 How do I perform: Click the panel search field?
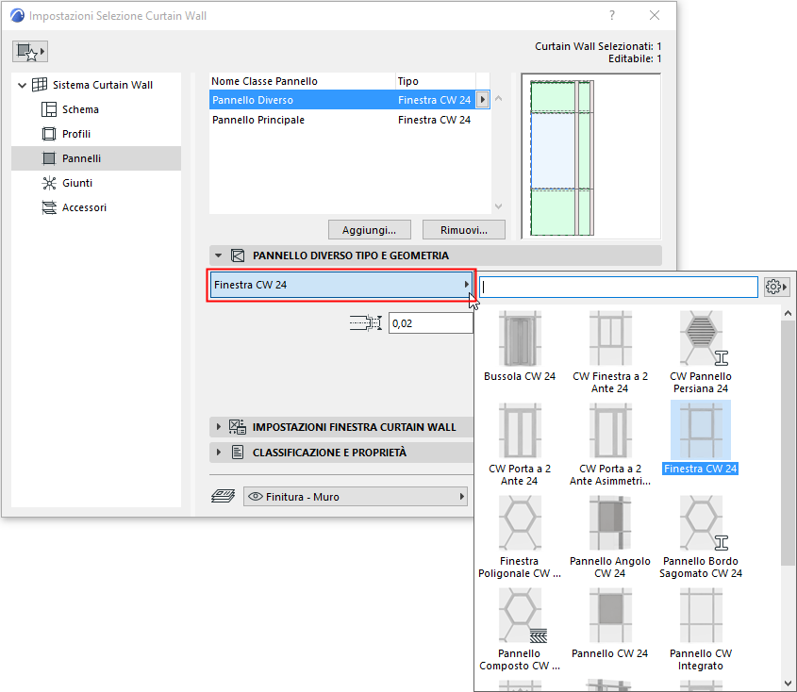(619, 287)
